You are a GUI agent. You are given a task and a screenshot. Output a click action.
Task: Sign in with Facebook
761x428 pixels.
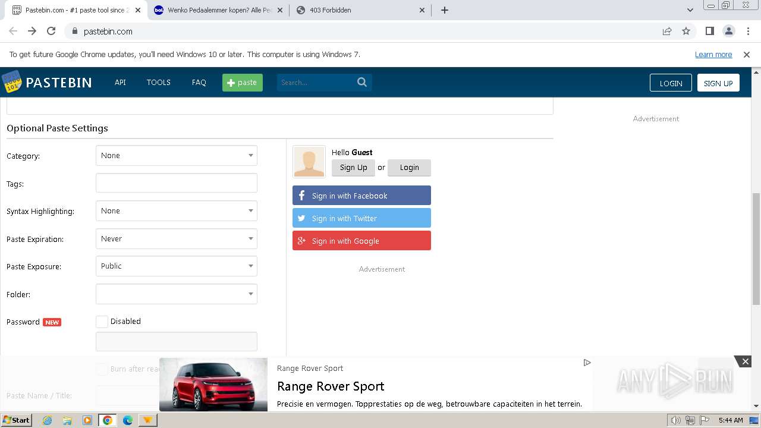pos(361,196)
